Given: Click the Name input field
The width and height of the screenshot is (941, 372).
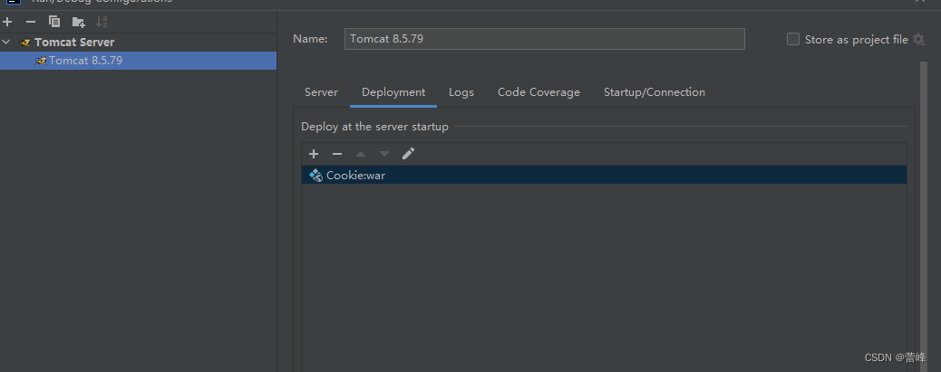Looking at the screenshot, I should tap(544, 39).
